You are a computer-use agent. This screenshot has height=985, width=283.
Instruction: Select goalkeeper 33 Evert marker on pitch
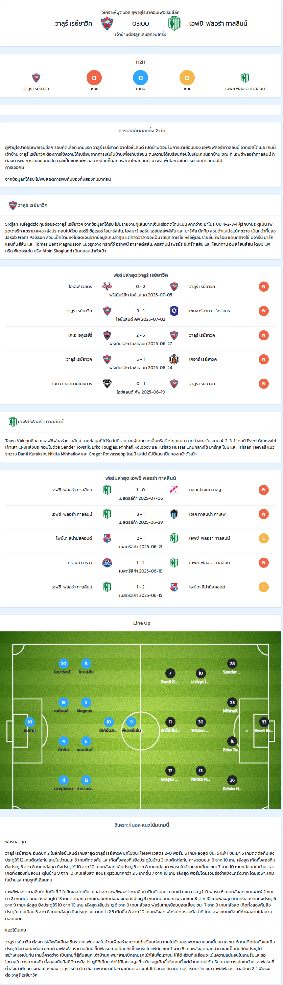click(x=264, y=722)
